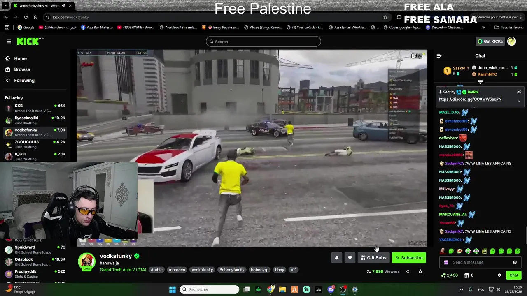Reload the page

(26, 17)
